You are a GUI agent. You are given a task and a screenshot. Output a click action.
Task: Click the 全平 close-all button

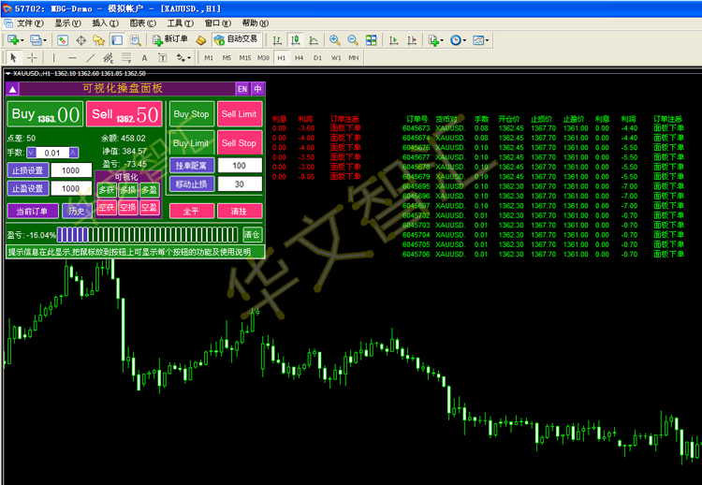(x=192, y=211)
